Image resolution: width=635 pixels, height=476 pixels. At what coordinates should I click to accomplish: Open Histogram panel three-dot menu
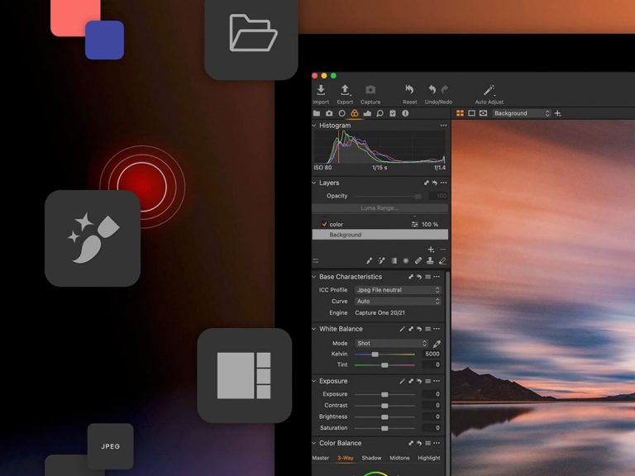click(443, 126)
